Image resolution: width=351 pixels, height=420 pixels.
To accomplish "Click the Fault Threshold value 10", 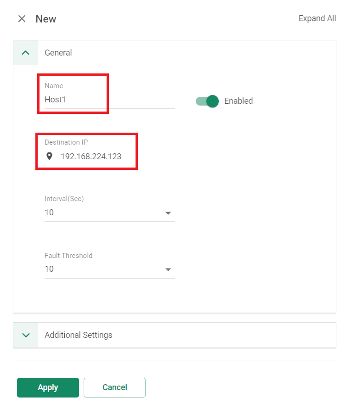I will (x=49, y=269).
